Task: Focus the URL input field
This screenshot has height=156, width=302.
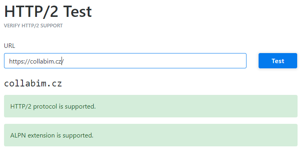Action: (x=125, y=61)
